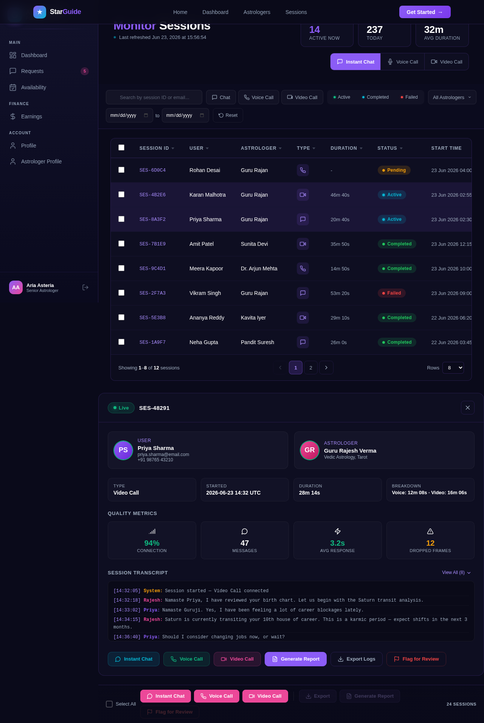Open Requests in the sidebar
This screenshot has width=484, height=723.
(49, 71)
